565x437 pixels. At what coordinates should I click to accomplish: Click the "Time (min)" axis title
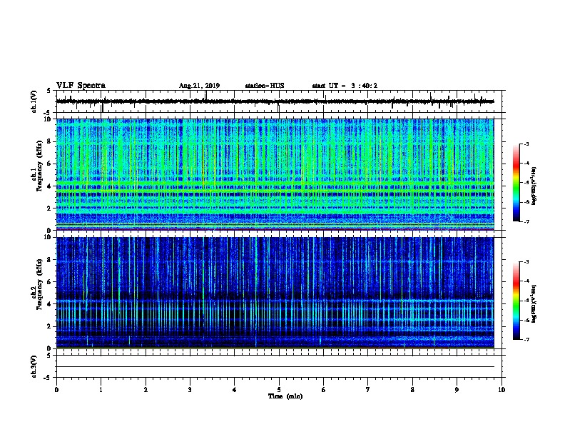coord(285,396)
